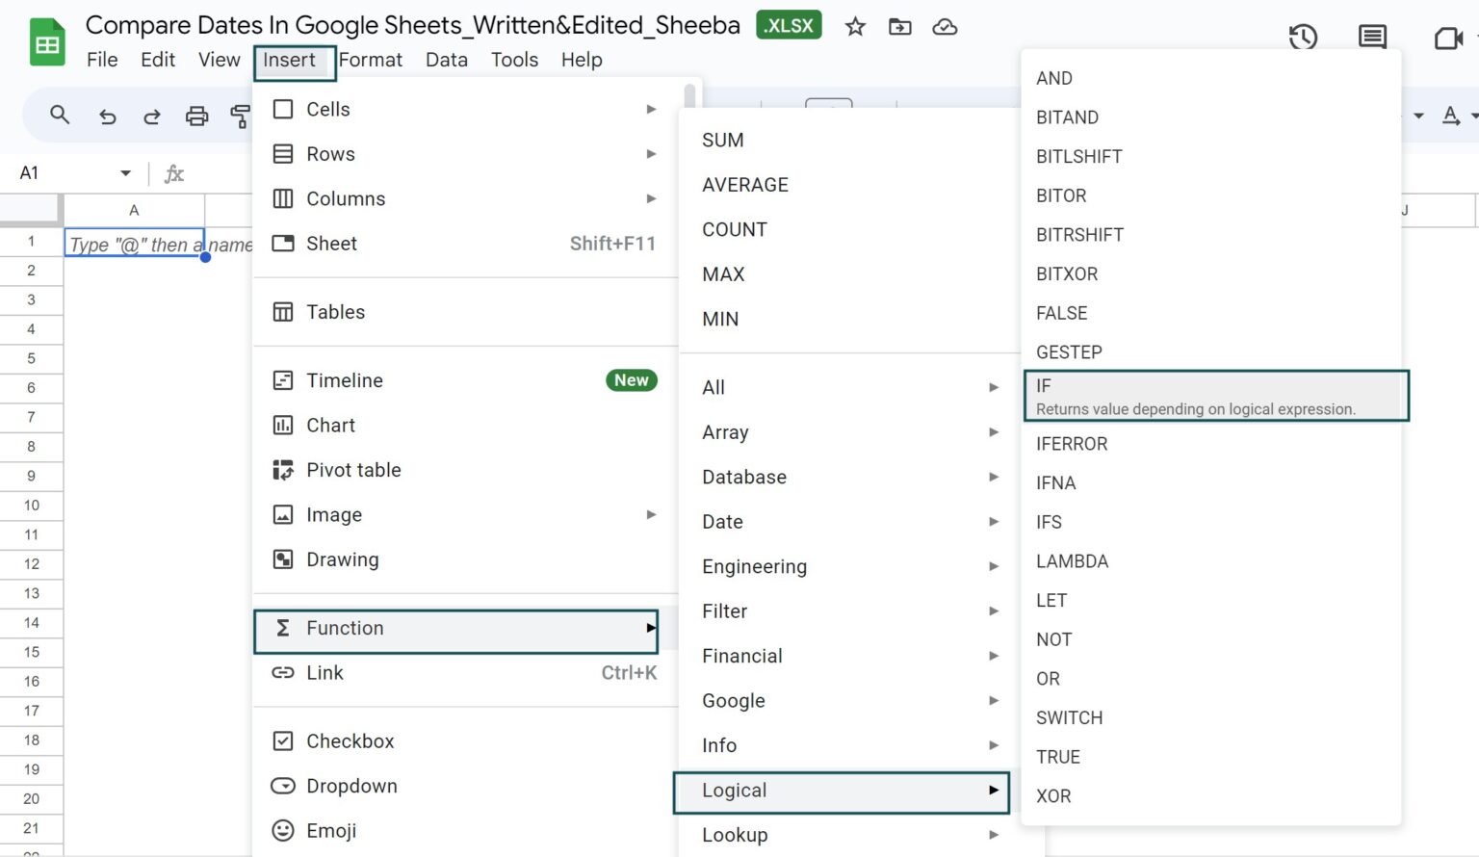Viewport: 1479px width, 857px height.
Task: Expand the Logical function category
Action: pos(842,792)
